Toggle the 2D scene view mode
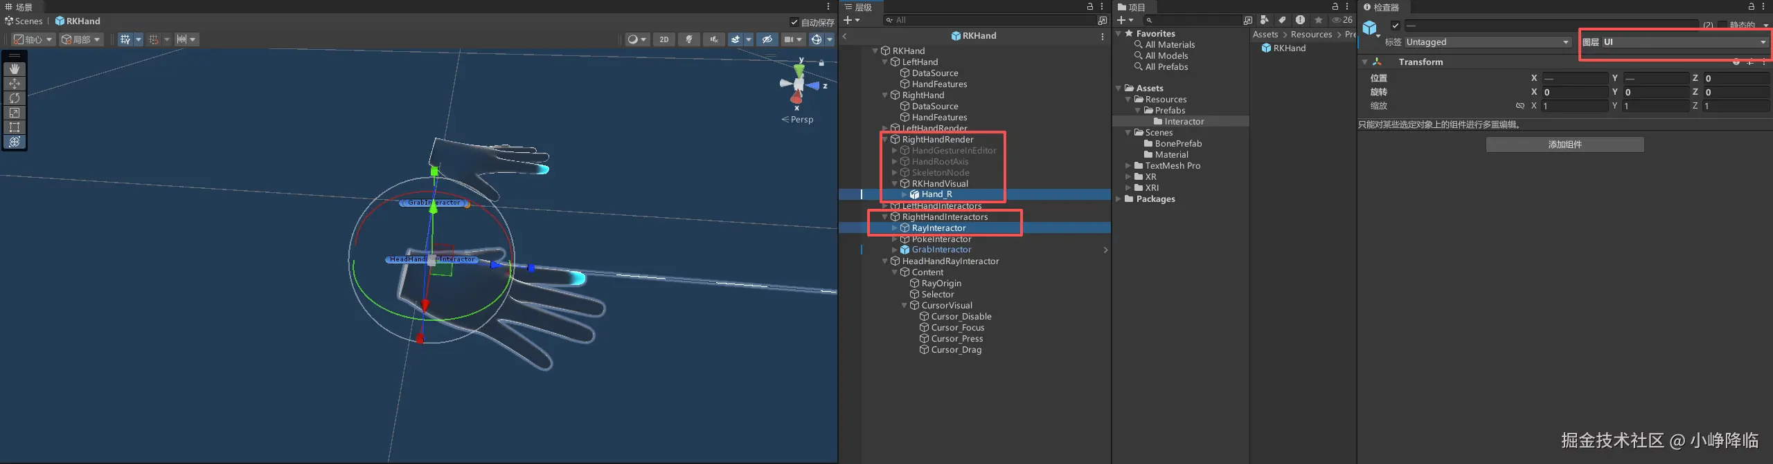This screenshot has width=1773, height=464. (663, 39)
